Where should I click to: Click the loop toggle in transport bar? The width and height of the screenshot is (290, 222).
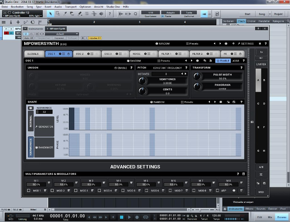coord(146,217)
